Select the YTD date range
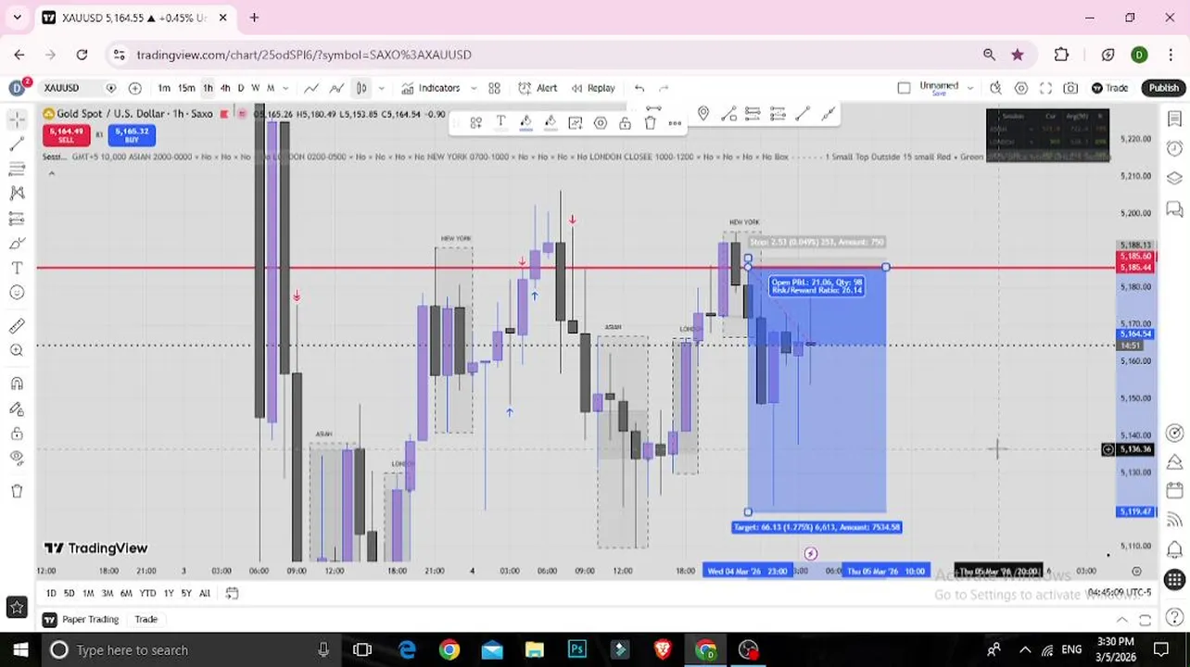 point(146,593)
